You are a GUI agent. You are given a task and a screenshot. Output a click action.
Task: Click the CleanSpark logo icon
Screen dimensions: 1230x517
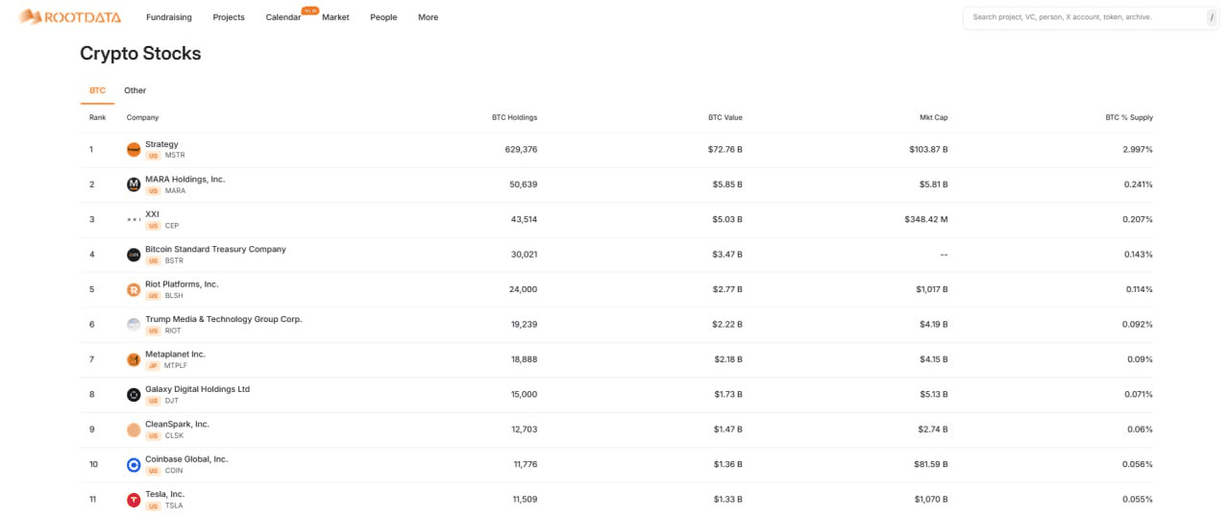pos(134,430)
